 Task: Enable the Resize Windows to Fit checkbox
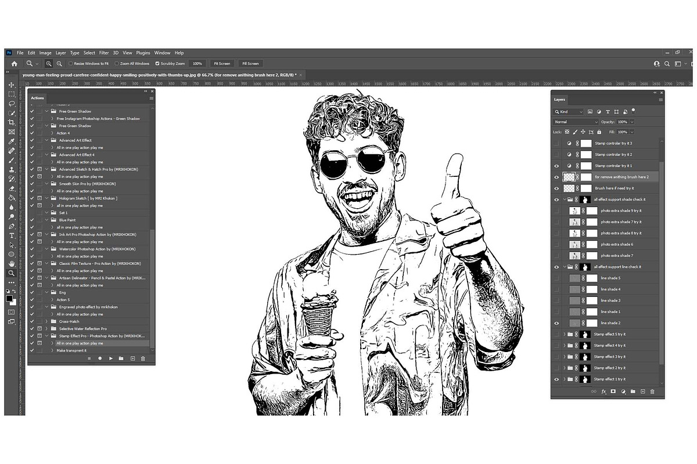71,63
